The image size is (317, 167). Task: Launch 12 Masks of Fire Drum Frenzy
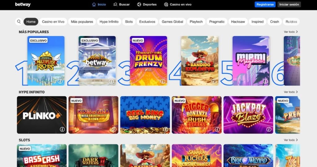[x=149, y=61]
